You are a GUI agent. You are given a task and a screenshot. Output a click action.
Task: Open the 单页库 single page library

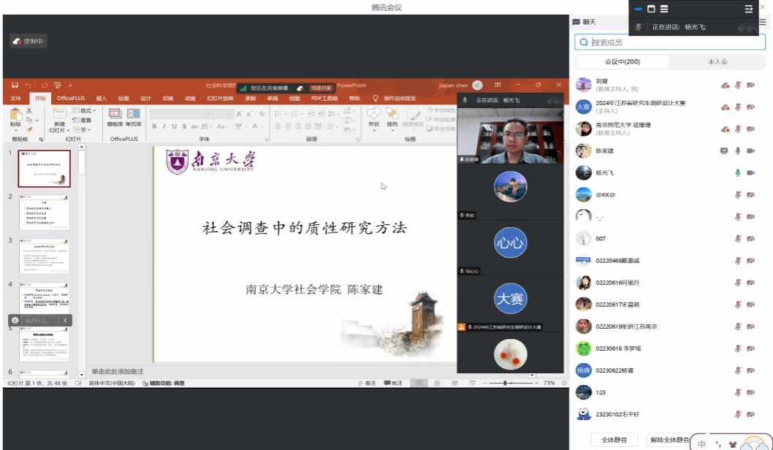click(134, 118)
